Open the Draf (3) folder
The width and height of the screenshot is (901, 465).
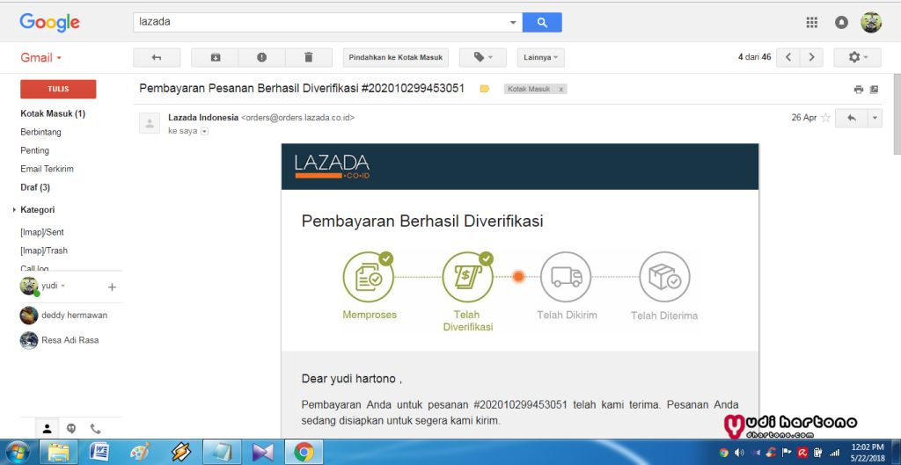point(35,187)
